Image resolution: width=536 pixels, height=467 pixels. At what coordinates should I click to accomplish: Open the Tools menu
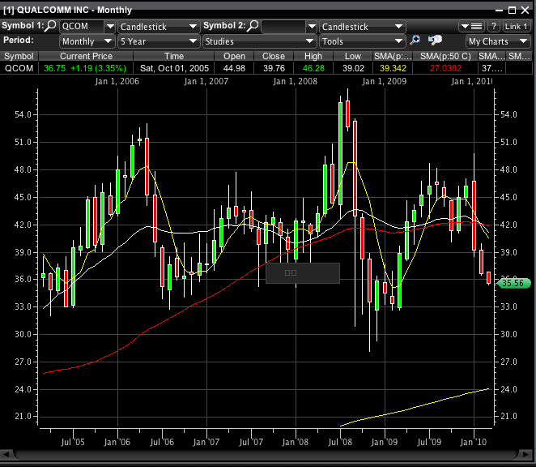coord(362,41)
